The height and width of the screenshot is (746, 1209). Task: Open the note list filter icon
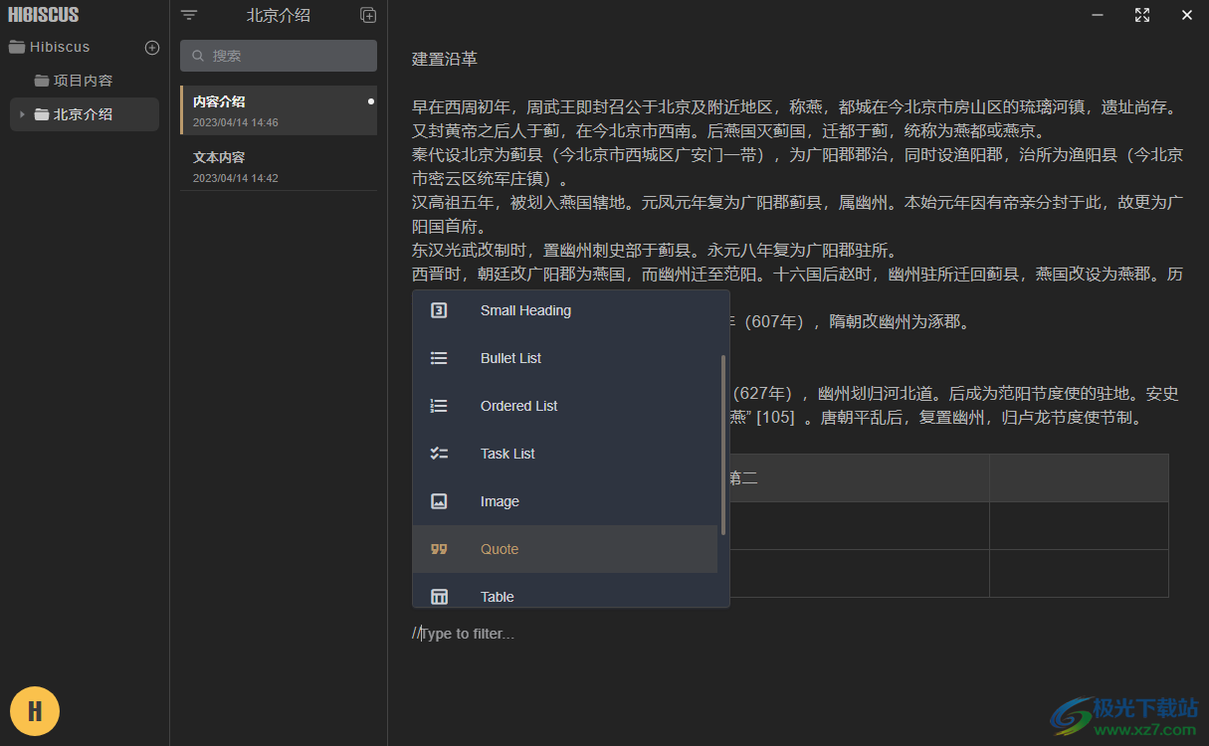[x=188, y=15]
